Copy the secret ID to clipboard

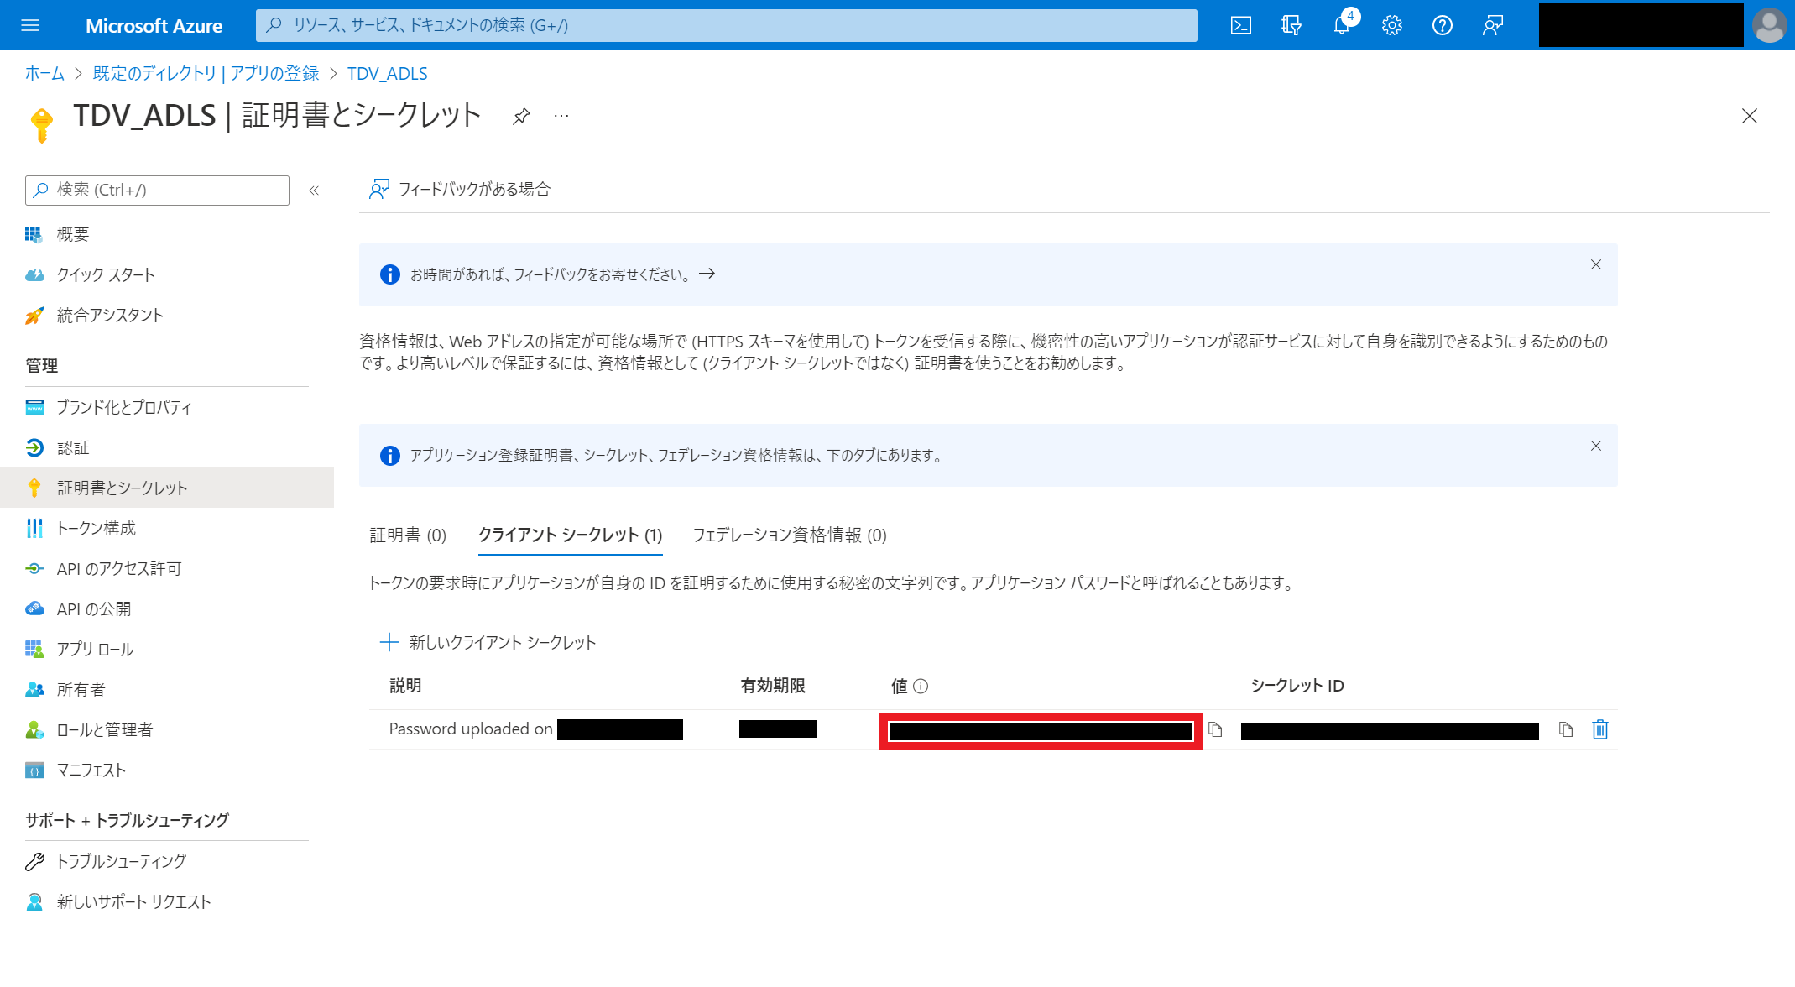[1566, 729]
